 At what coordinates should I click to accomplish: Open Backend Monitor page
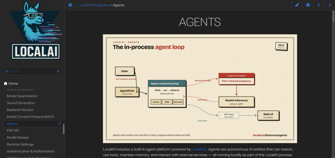tap(20, 110)
